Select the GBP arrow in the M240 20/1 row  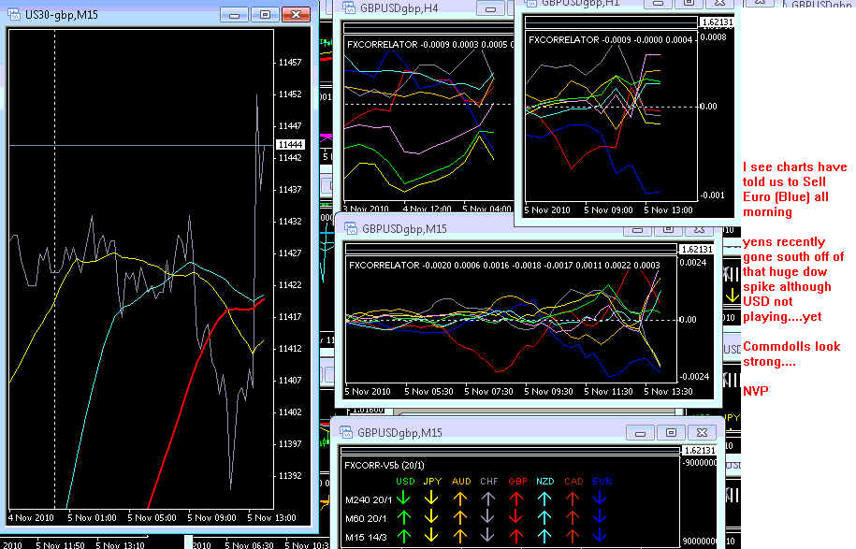click(x=516, y=498)
